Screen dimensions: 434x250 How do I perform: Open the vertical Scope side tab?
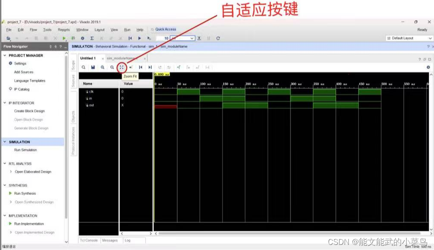point(73,65)
